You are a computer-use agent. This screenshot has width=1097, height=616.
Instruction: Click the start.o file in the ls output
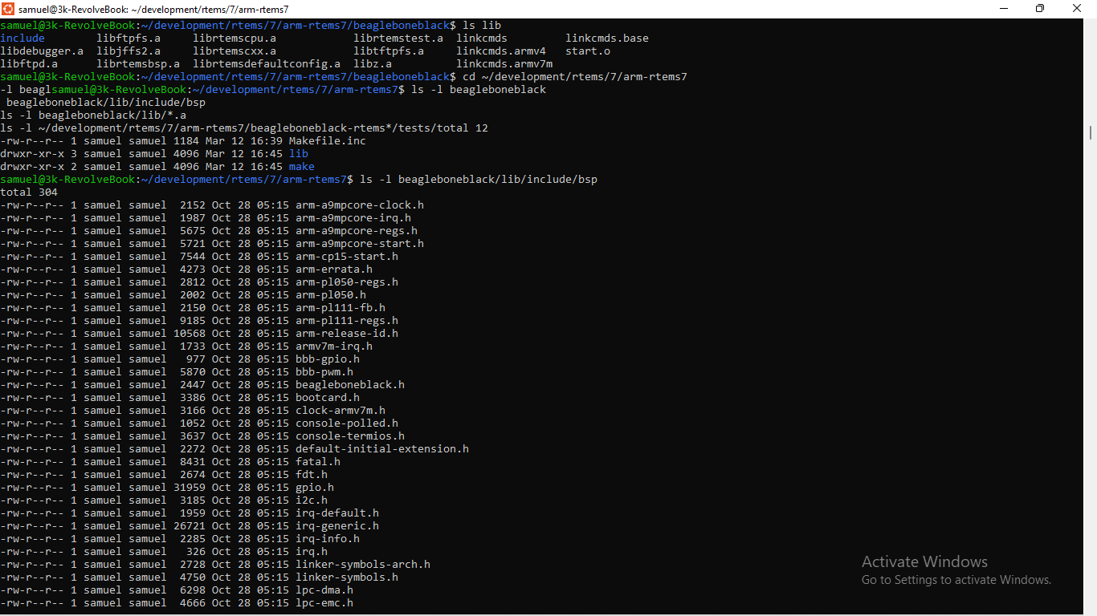pyautogui.click(x=588, y=51)
